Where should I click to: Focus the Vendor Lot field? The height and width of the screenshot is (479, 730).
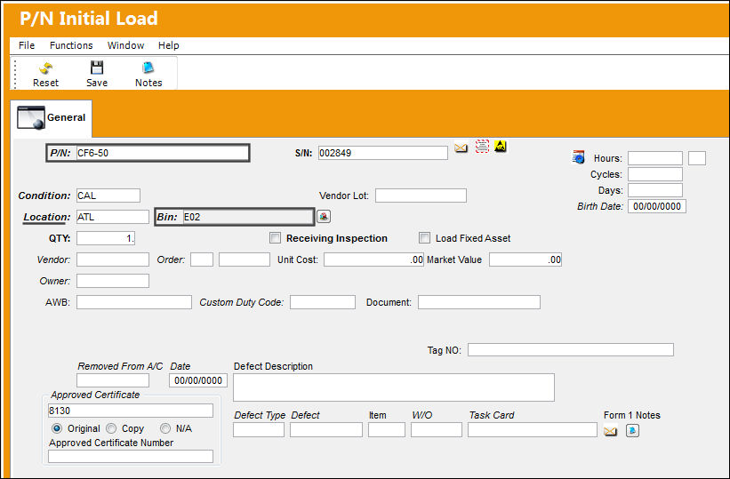point(421,196)
